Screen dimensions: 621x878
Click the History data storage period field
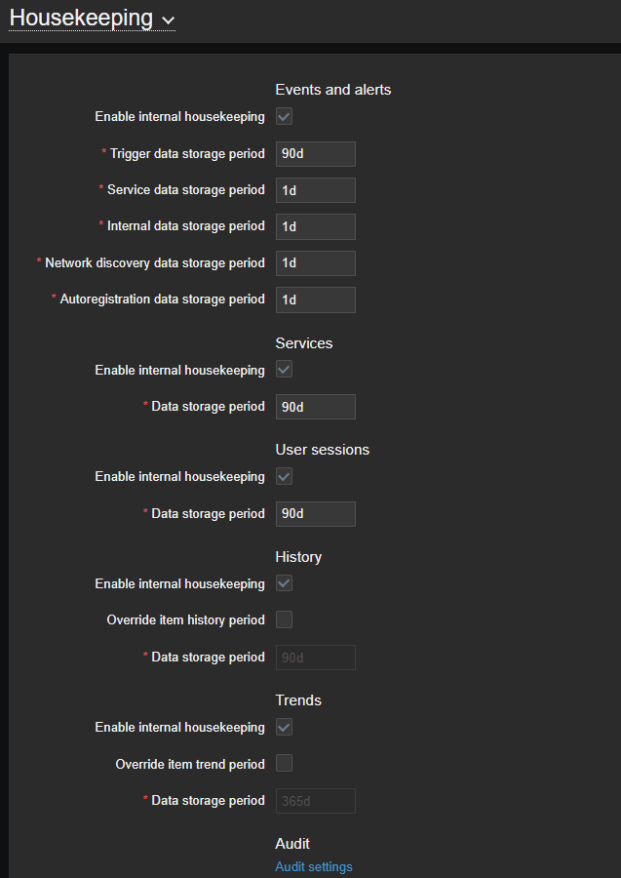pos(315,658)
